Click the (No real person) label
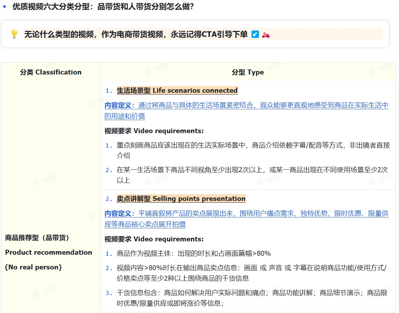Image resolution: width=399 pixels, height=313 pixels. (x=33, y=267)
